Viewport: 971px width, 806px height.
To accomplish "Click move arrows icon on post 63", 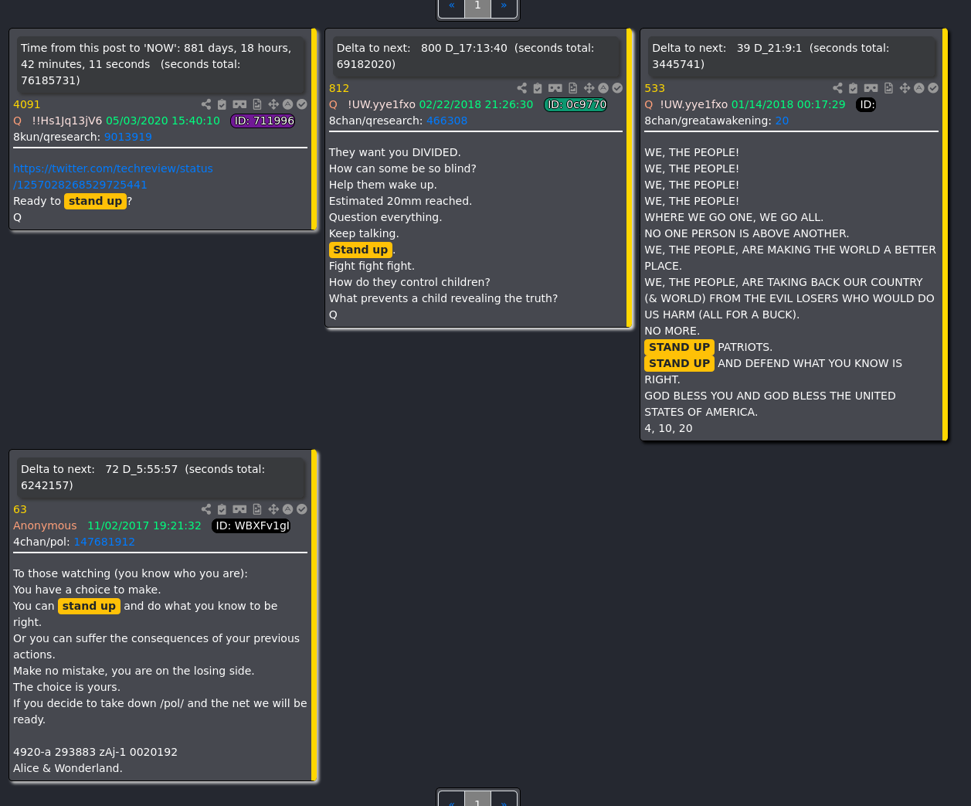I will pyautogui.click(x=273, y=509).
